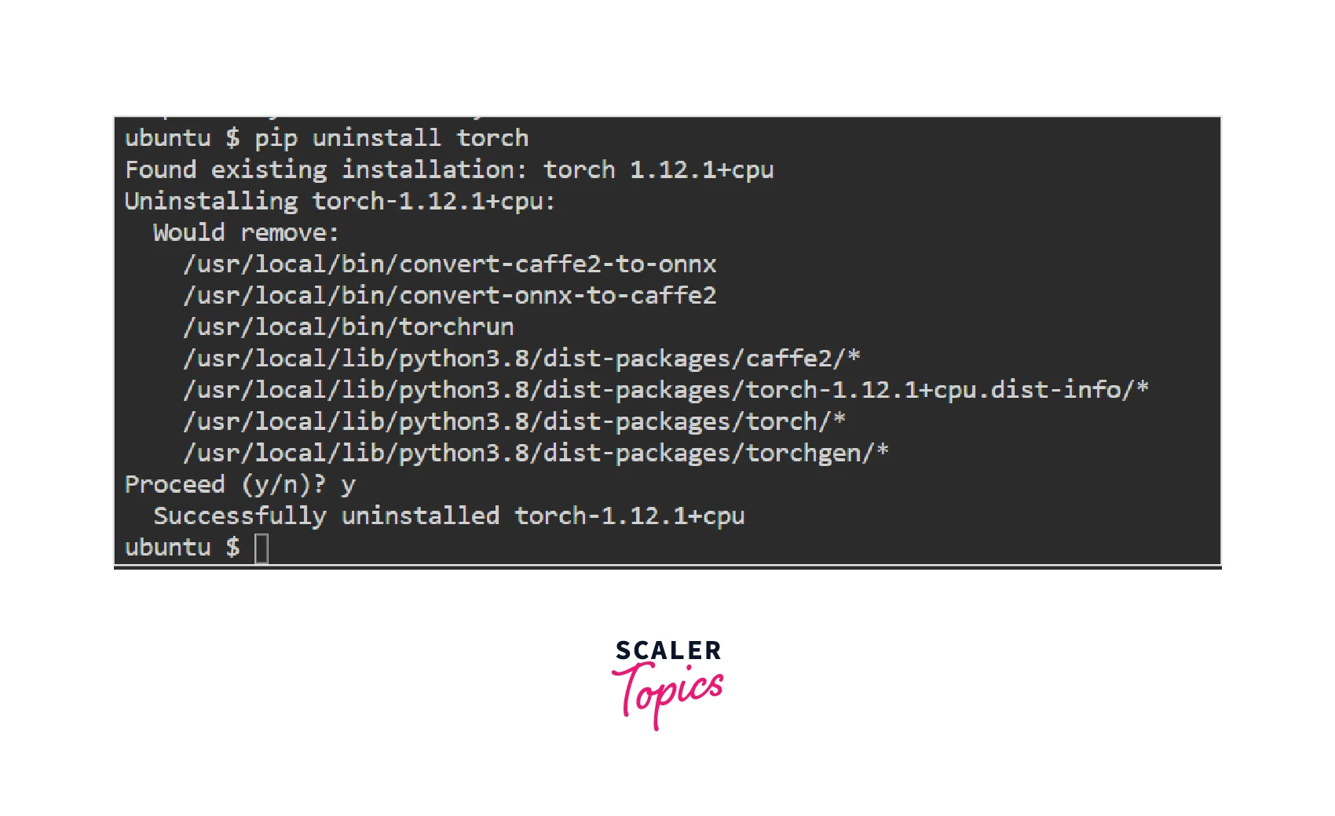Click the 'pip uninstall torch' command line
Image resolution: width=1335 pixels, height=816 pixels.
[x=327, y=139]
